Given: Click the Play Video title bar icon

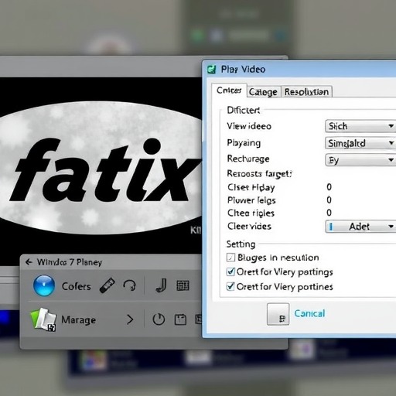Looking at the screenshot, I should [x=211, y=69].
